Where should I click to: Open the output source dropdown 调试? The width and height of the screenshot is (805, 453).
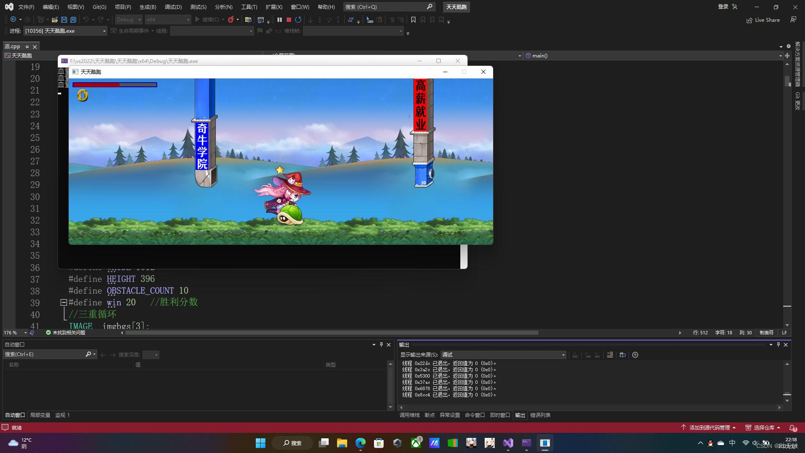(x=503, y=355)
